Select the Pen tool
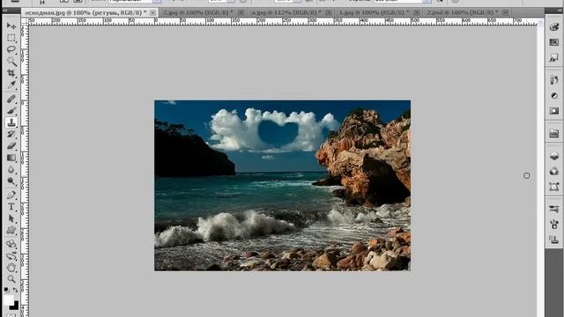 11,195
